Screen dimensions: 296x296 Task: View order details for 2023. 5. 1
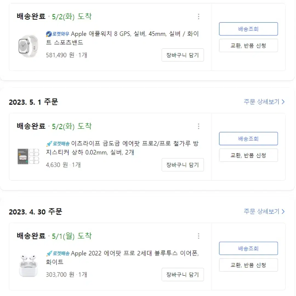264,102
